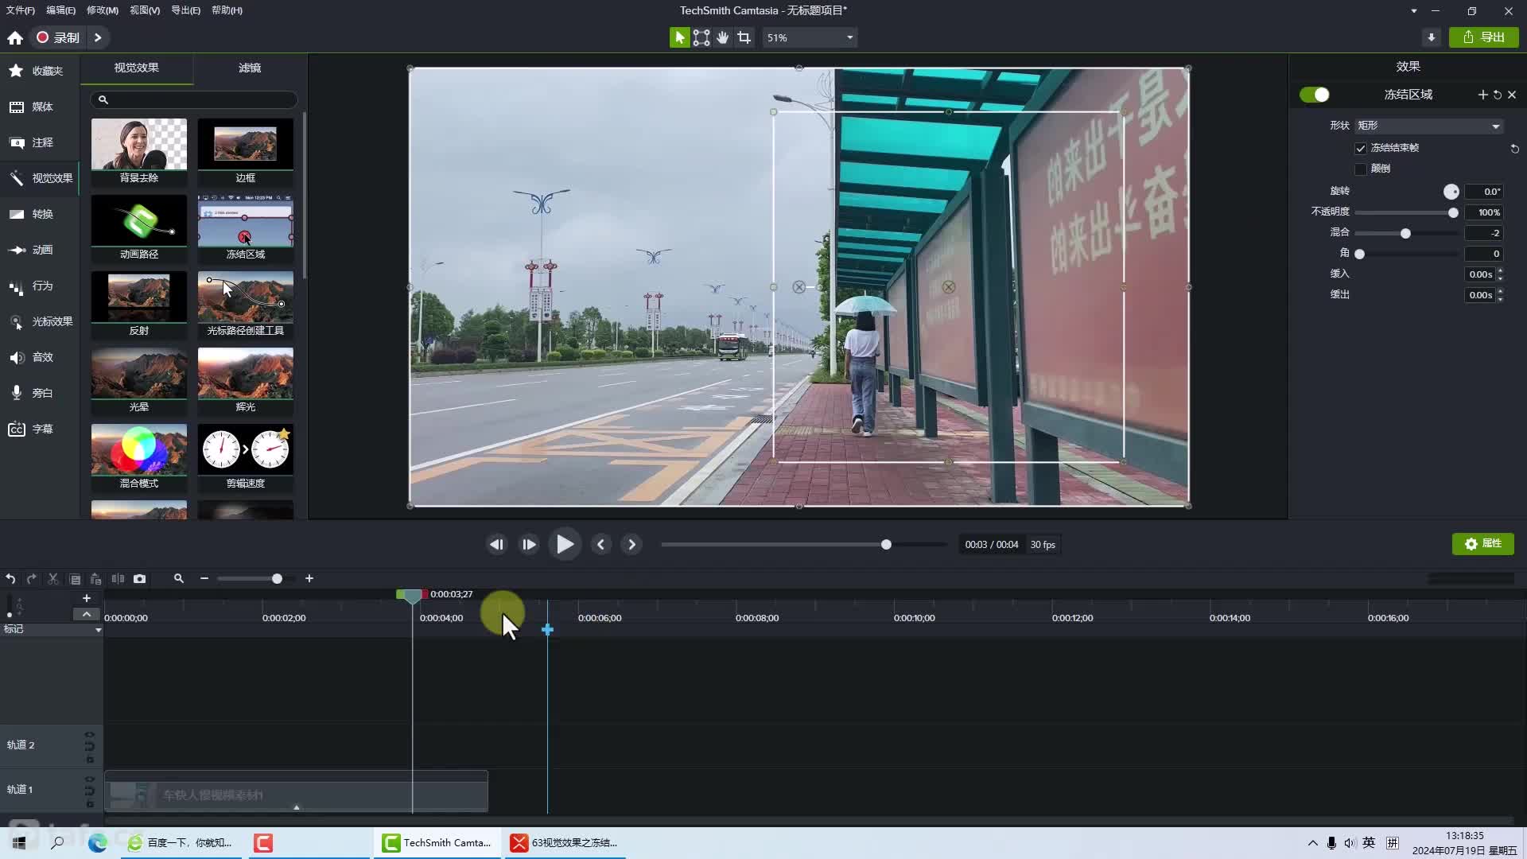This screenshot has height=859, width=1527.
Task: Open the 媒体 media panel
Action: tap(39, 107)
